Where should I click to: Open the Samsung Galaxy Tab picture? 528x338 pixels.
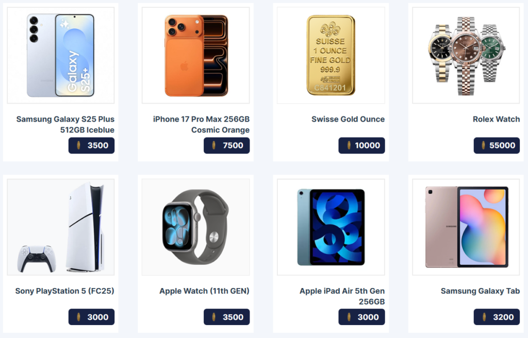click(466, 227)
